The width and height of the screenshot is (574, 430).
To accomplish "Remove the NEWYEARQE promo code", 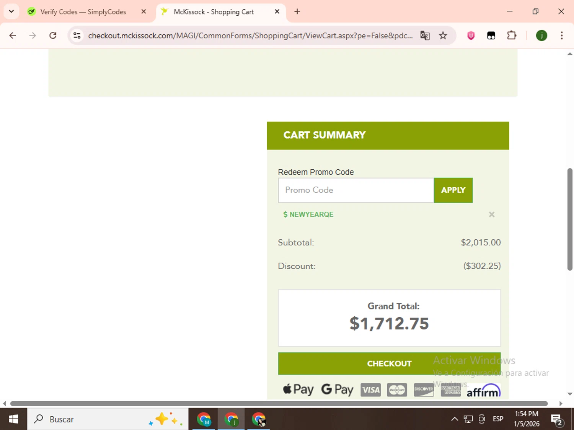I will [x=492, y=214].
